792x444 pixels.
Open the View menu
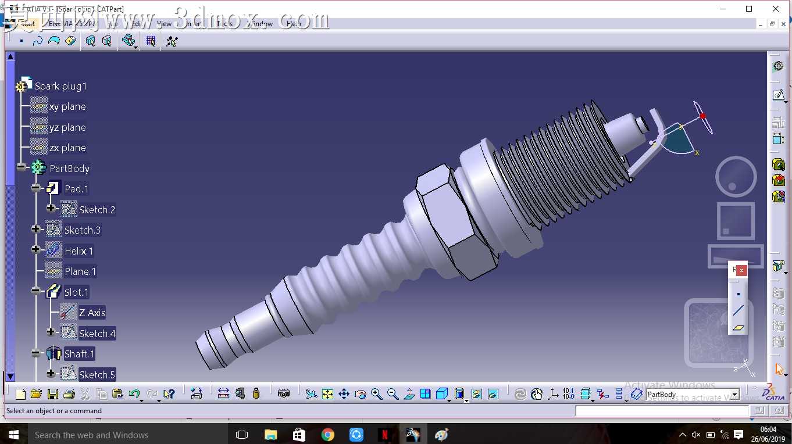[x=165, y=24]
